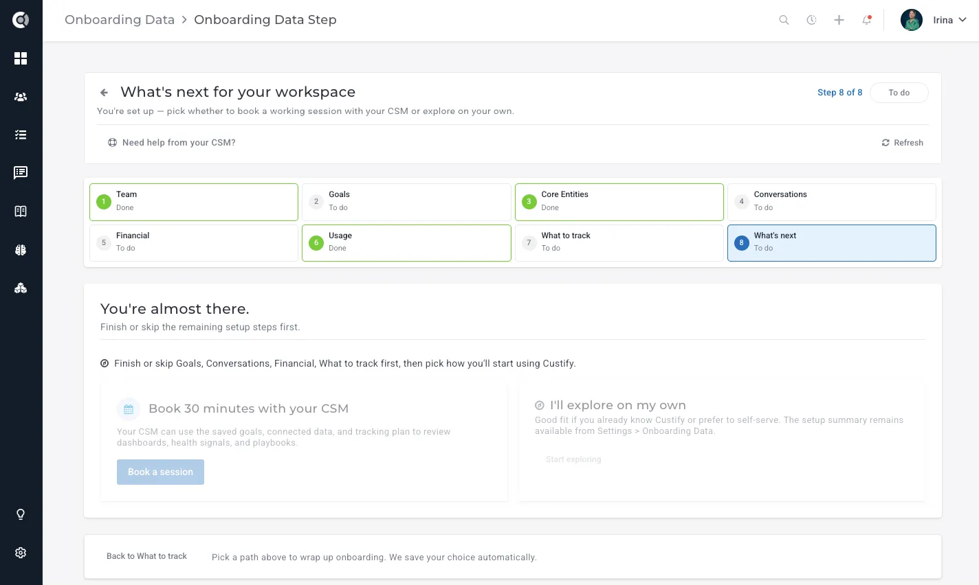Open the conversations message icon in sidebar
The height and width of the screenshot is (585, 979).
pyautogui.click(x=21, y=172)
